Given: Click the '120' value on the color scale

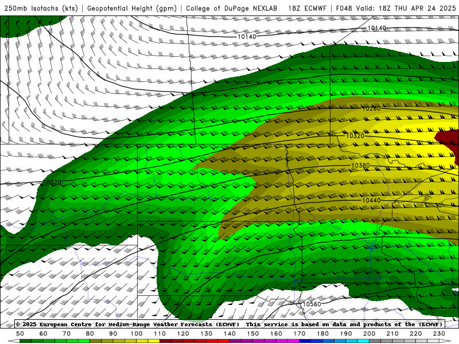Looking at the screenshot, I should (x=183, y=334).
